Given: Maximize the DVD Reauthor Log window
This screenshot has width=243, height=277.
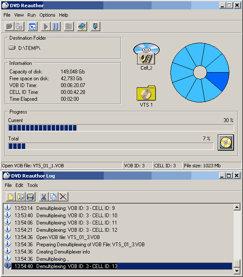Looking at the screenshot, I should tap(228, 175).
